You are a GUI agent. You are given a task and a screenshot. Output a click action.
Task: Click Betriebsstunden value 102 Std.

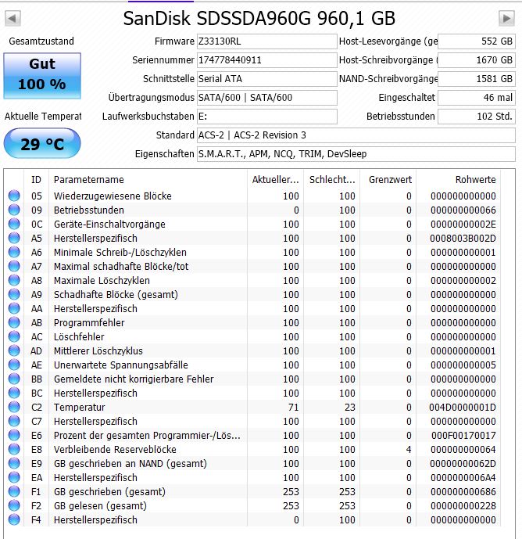pyautogui.click(x=477, y=117)
